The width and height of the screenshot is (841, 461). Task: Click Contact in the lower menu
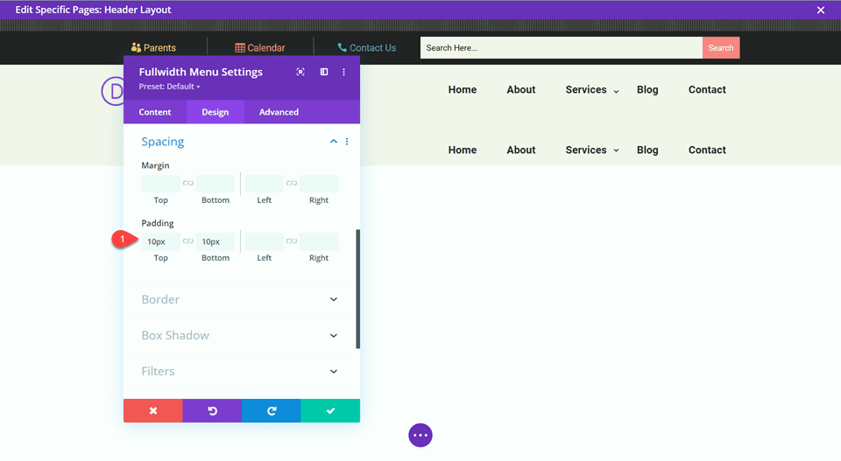click(x=707, y=150)
